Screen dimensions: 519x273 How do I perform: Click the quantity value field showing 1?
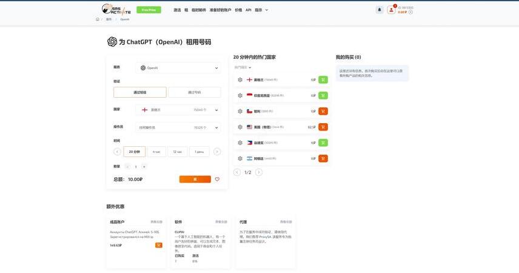[136, 167]
